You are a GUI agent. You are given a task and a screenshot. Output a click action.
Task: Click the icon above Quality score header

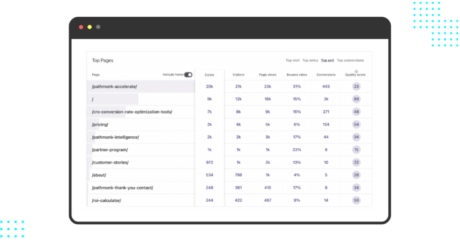[356, 71]
